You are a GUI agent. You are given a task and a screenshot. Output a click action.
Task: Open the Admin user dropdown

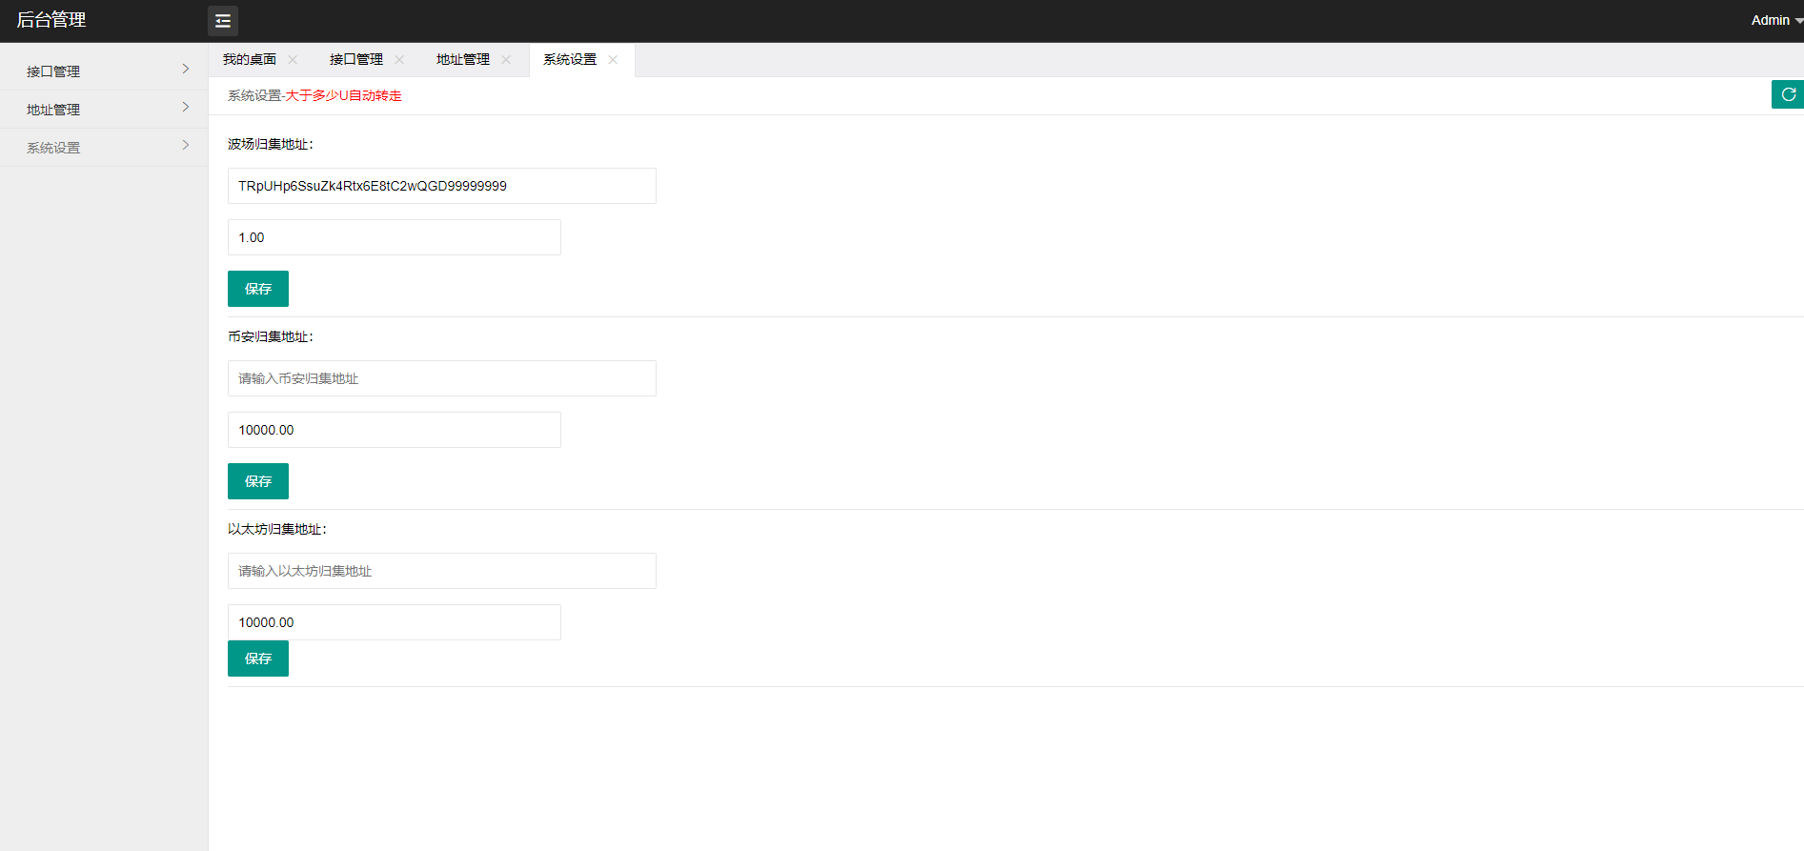click(x=1774, y=20)
